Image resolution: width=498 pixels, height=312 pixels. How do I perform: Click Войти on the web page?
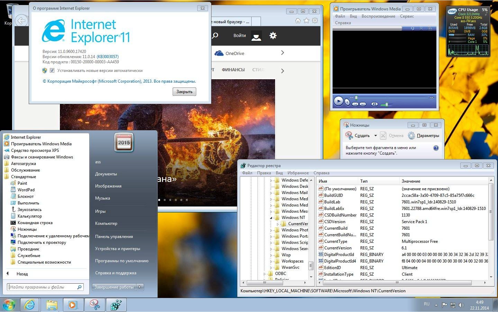coord(239,36)
